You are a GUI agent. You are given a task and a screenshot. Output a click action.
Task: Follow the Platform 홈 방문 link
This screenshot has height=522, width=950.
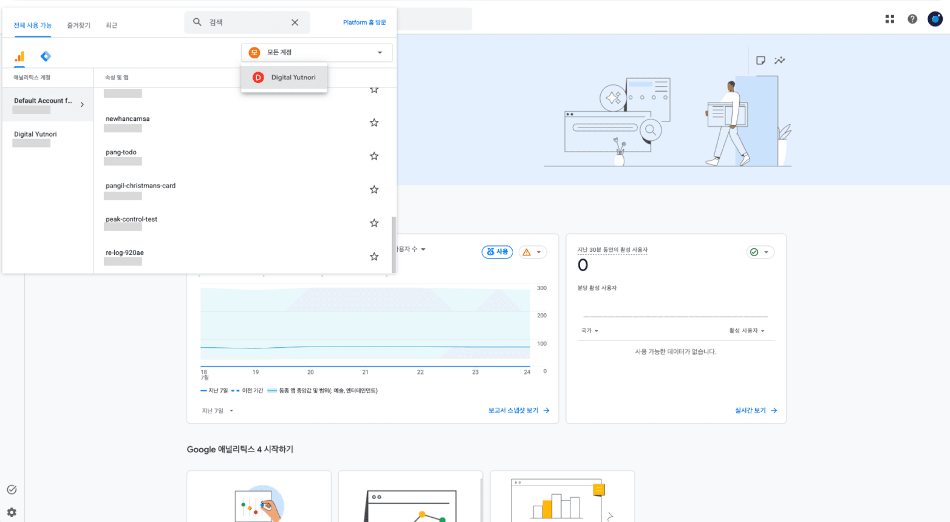point(364,22)
